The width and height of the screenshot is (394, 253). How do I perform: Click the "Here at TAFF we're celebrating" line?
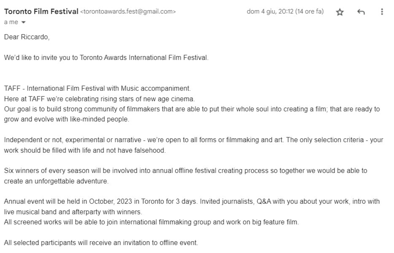pyautogui.click(x=99, y=99)
